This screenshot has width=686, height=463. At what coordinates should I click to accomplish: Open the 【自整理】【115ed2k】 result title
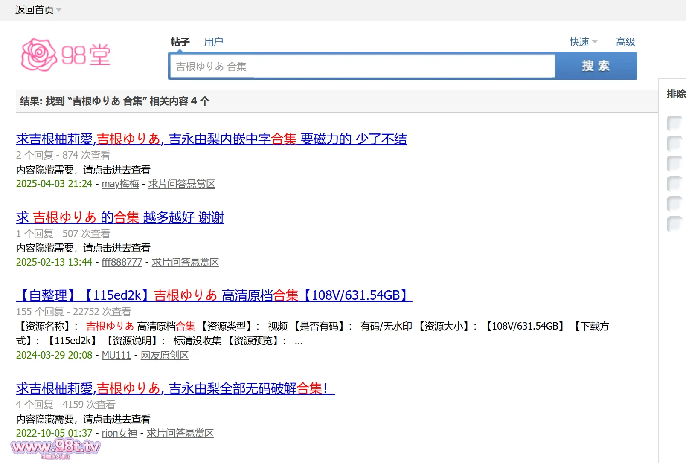pyautogui.click(x=214, y=295)
